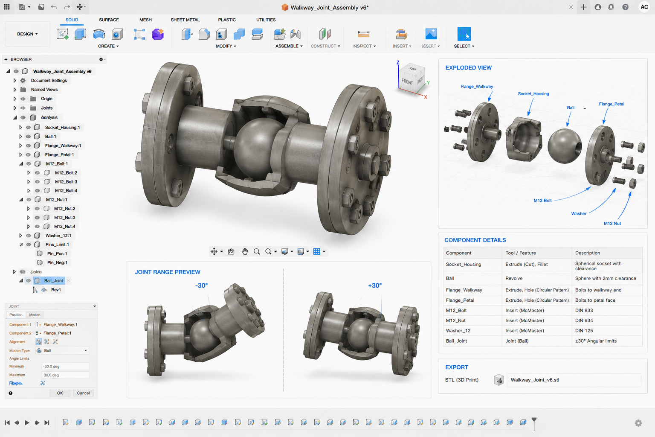Toggle visibility eye of Ball:1
The image size is (655, 437).
point(28,137)
